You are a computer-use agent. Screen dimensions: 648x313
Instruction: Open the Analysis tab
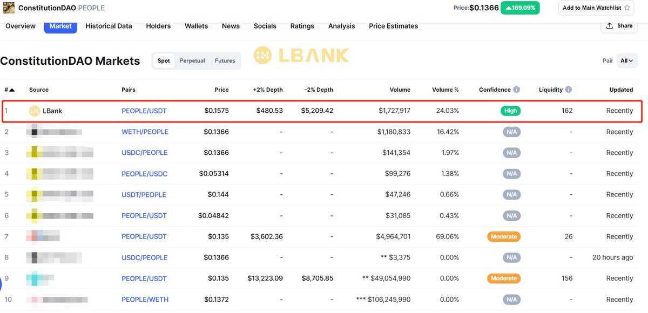pos(342,26)
